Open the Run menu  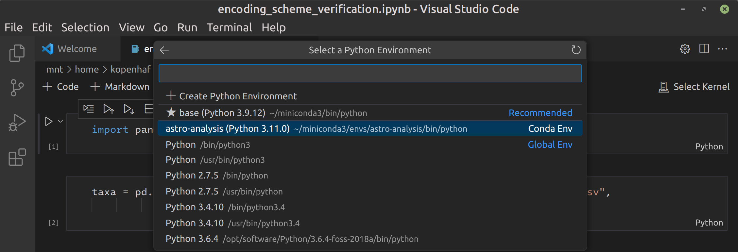point(187,27)
